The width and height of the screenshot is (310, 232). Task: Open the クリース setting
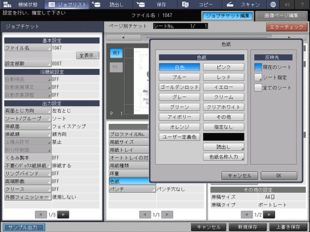click(28, 189)
